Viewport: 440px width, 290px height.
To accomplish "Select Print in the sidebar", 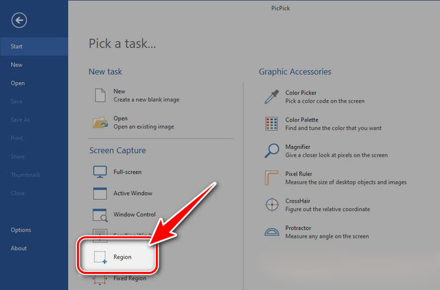I will point(17,138).
